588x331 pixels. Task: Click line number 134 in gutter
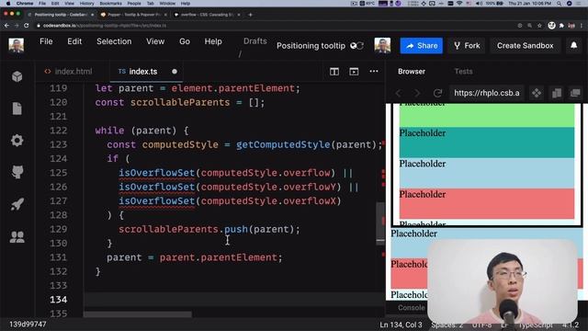click(x=59, y=300)
